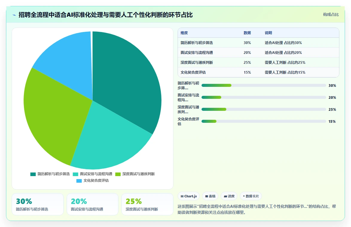
Task: Click the 适合AI处理 占比约30% cell
Action: pyautogui.click(x=283, y=43)
